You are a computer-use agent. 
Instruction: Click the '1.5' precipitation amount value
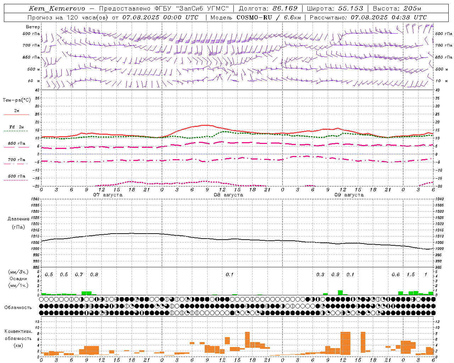(411, 274)
